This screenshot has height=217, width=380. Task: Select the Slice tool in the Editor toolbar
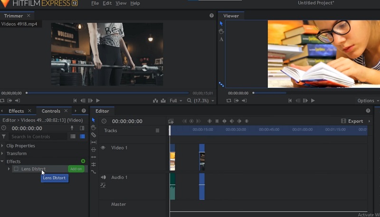[94, 135]
